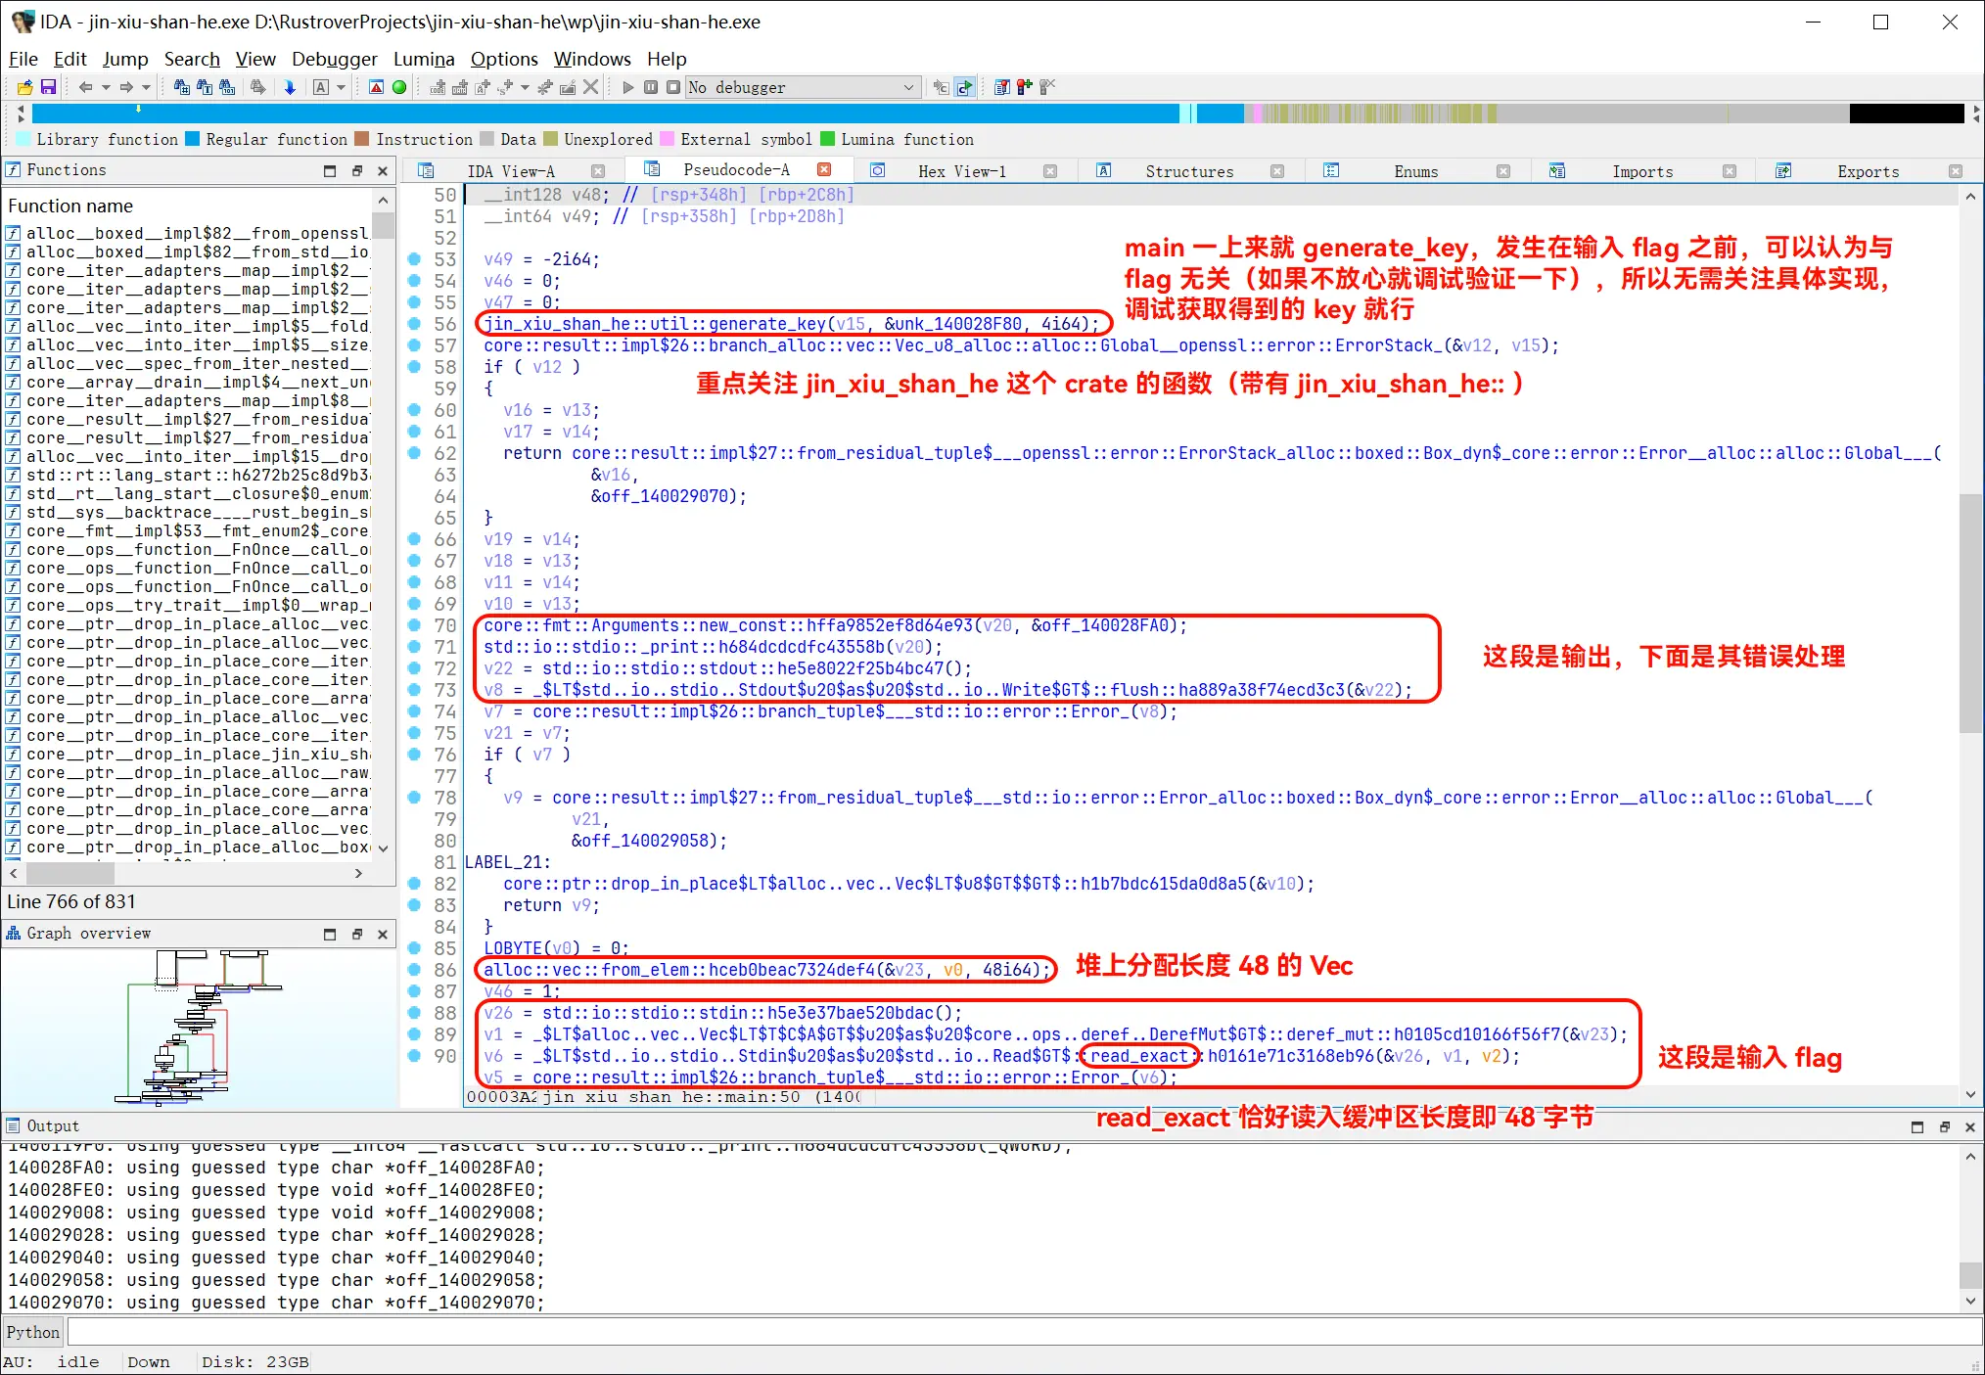The height and width of the screenshot is (1375, 1985).
Task: Click the red delete X toolbar icon
Action: (x=590, y=87)
